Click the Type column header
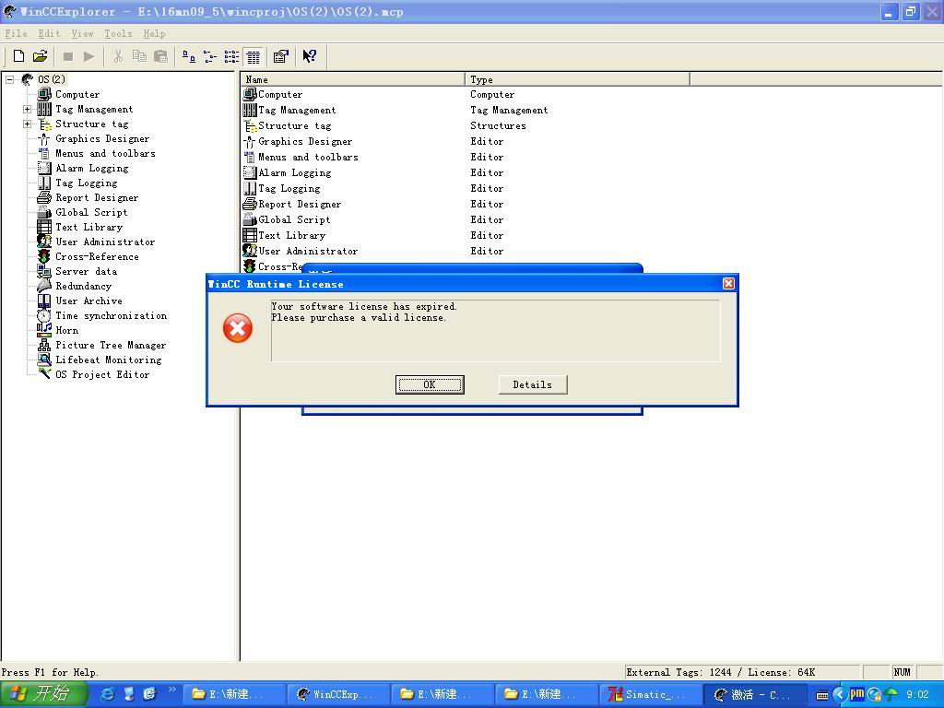This screenshot has width=944, height=708. [x=577, y=79]
